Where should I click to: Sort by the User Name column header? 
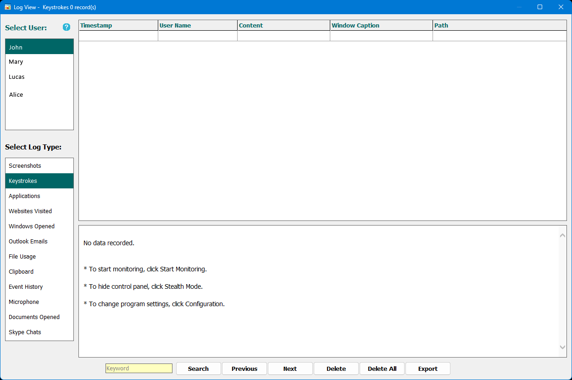coord(198,26)
